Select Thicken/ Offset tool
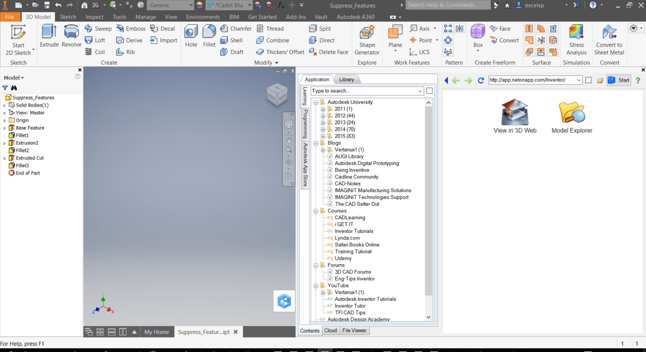The image size is (646, 352). point(280,52)
